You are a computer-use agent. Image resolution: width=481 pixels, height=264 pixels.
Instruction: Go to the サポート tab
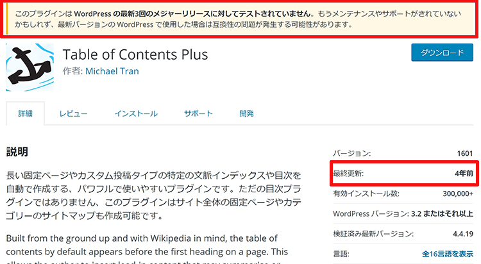coord(198,113)
